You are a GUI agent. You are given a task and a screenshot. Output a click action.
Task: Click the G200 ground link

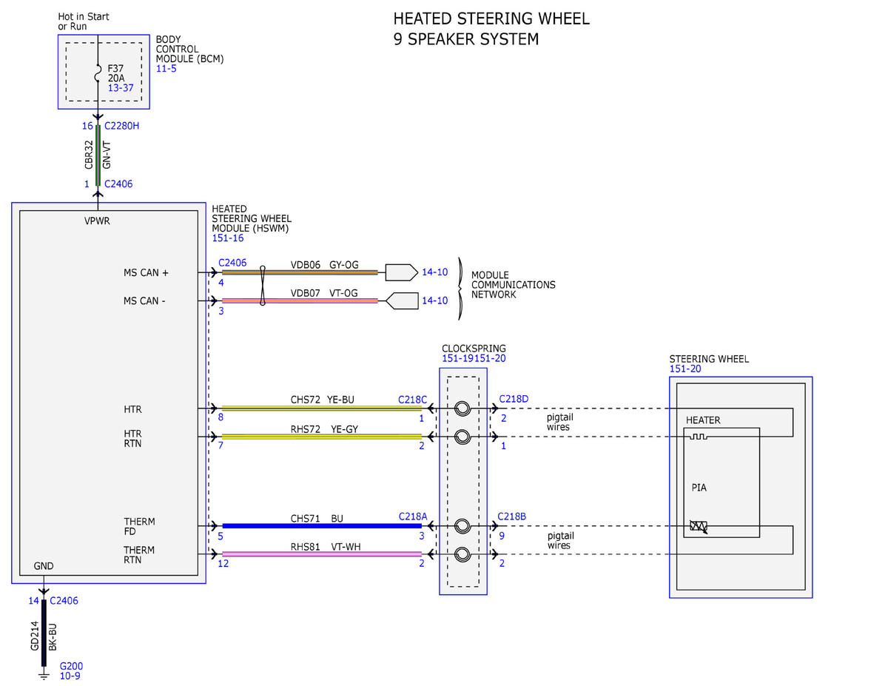coord(71,666)
